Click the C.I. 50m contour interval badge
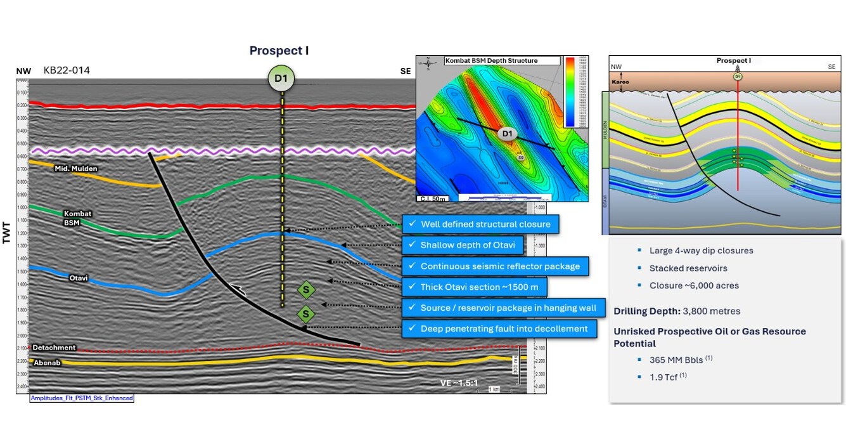Image resolution: width=846 pixels, height=444 pixels. pos(432,197)
